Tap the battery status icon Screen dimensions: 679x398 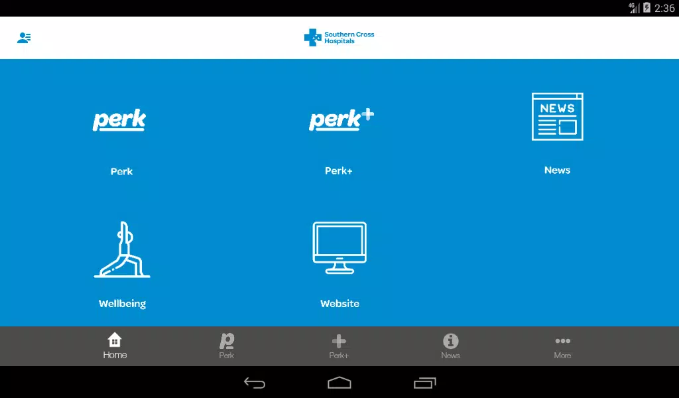pos(647,7)
